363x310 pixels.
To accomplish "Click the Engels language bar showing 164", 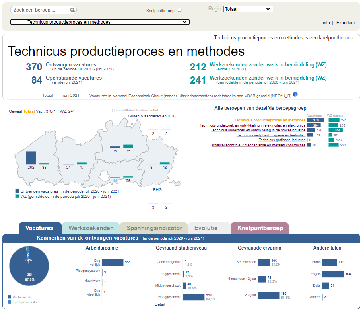I will coord(333,274).
